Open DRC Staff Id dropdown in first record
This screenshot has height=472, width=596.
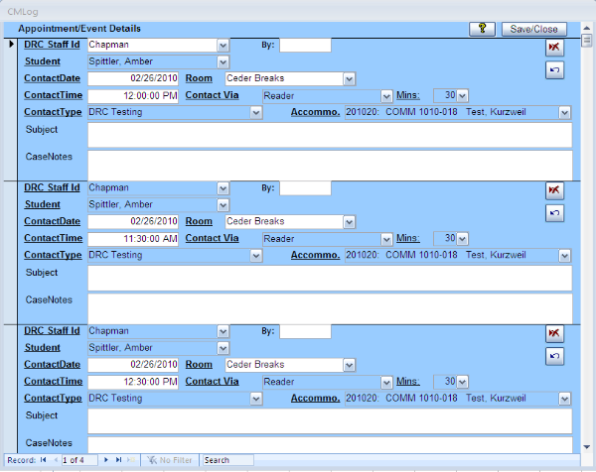point(223,46)
